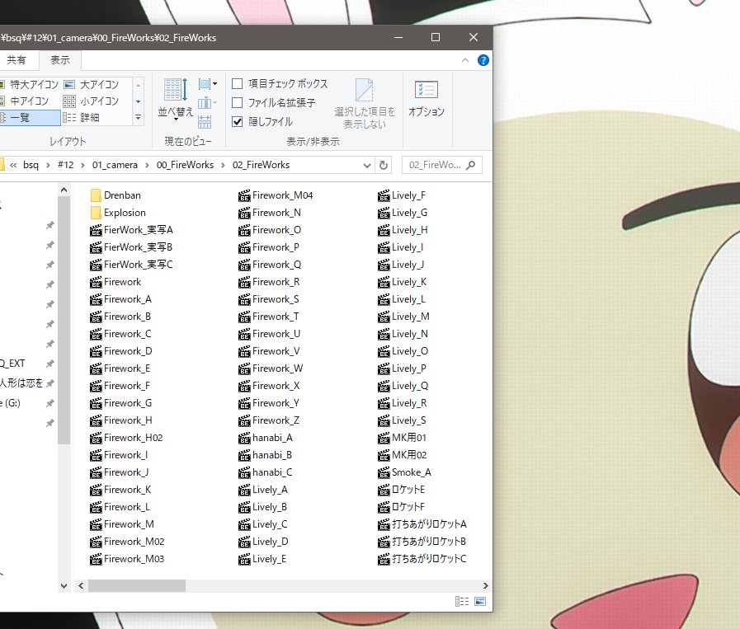Screen dimensions: 740x629
Task: Select the 打ちあがりロケットA file icon
Action: (x=384, y=524)
